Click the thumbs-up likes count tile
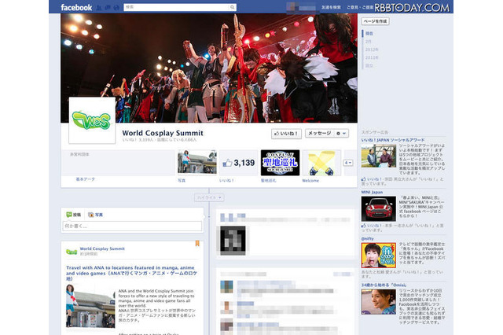The height and width of the screenshot is (335, 503). click(x=238, y=163)
